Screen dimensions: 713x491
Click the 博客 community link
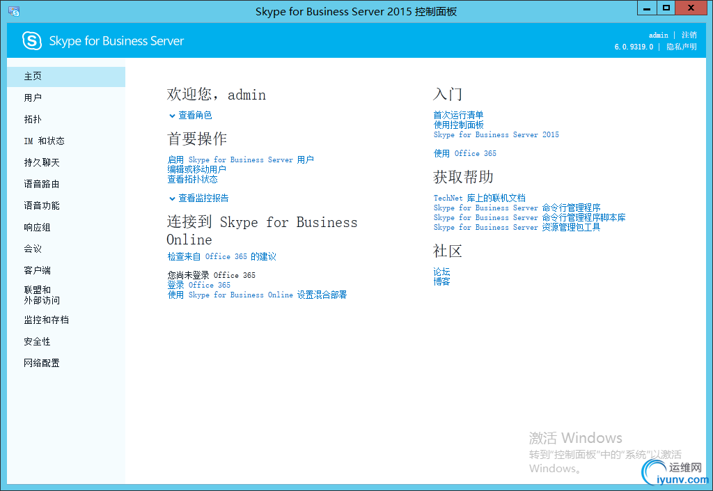point(441,281)
